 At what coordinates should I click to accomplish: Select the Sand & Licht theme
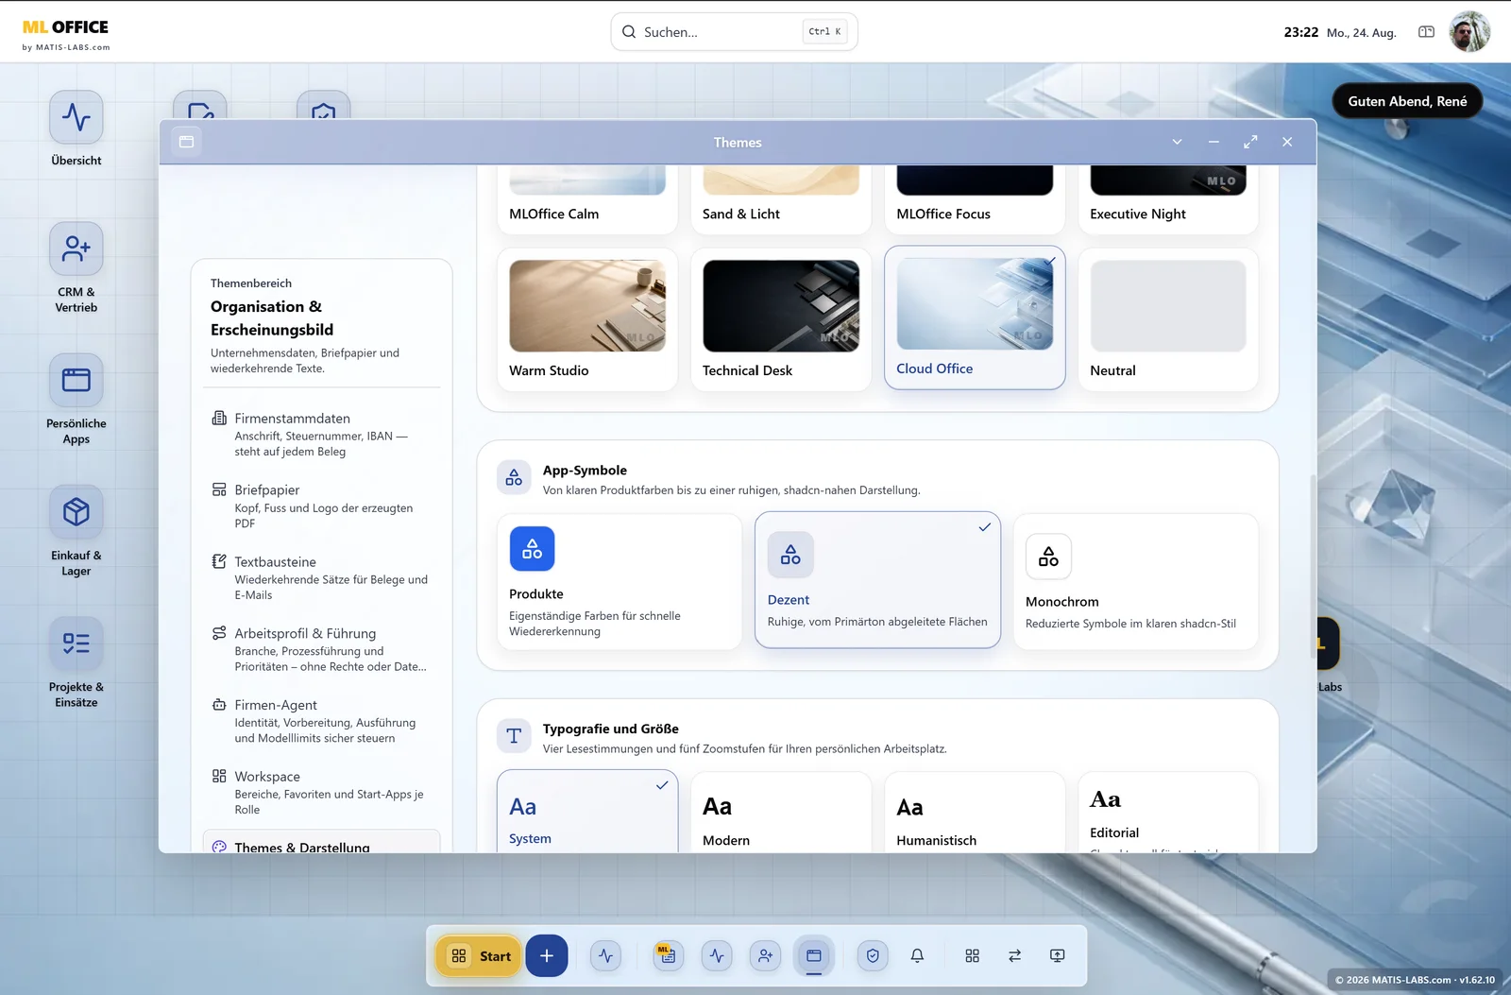point(781,198)
